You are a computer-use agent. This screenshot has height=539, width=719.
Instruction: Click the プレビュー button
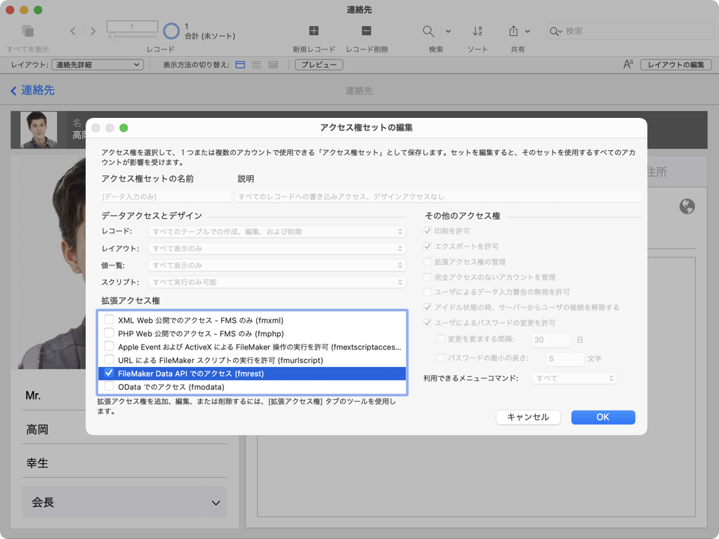[x=319, y=65]
